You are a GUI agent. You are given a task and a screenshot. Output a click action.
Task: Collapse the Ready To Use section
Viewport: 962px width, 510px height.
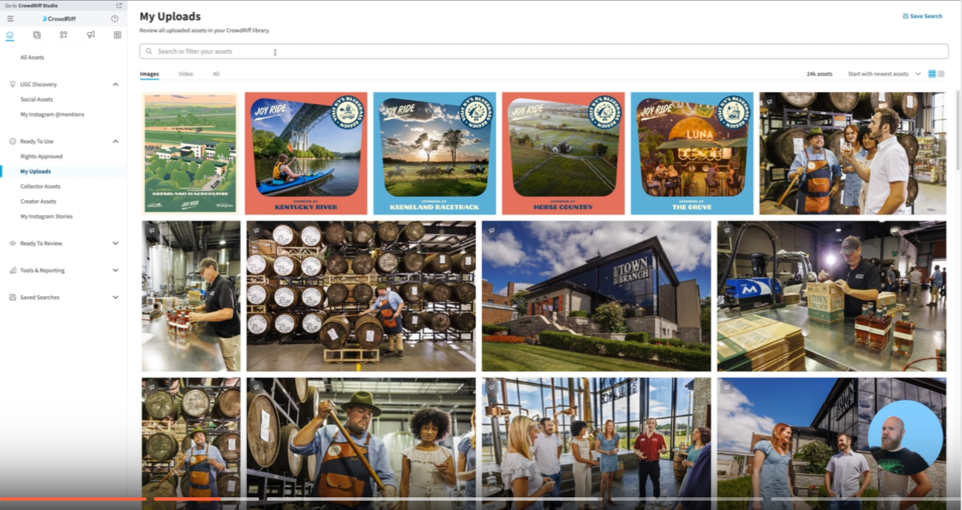[x=115, y=141]
